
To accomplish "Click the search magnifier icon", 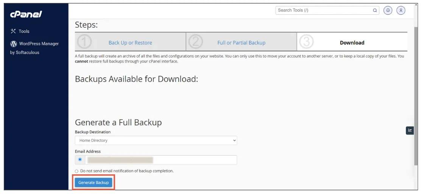I will coord(375,11).
